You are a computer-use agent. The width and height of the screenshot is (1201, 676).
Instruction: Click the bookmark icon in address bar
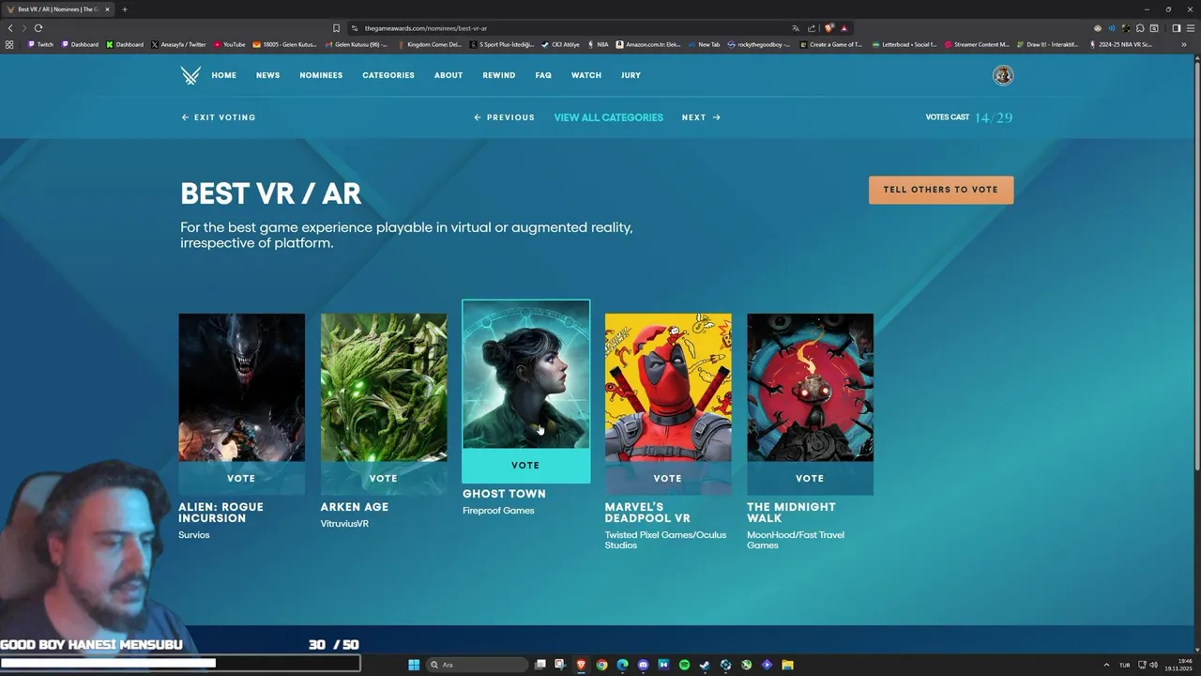(336, 28)
